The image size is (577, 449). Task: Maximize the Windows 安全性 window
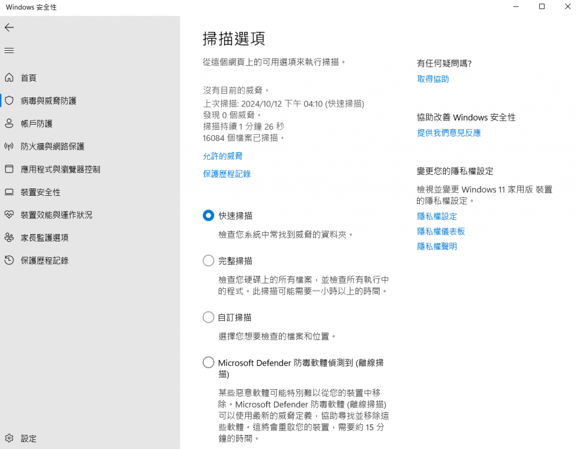542,6
